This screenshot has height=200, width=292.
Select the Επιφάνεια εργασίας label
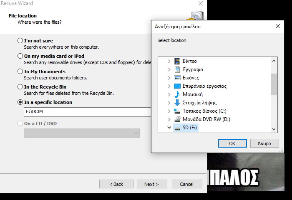204,86
